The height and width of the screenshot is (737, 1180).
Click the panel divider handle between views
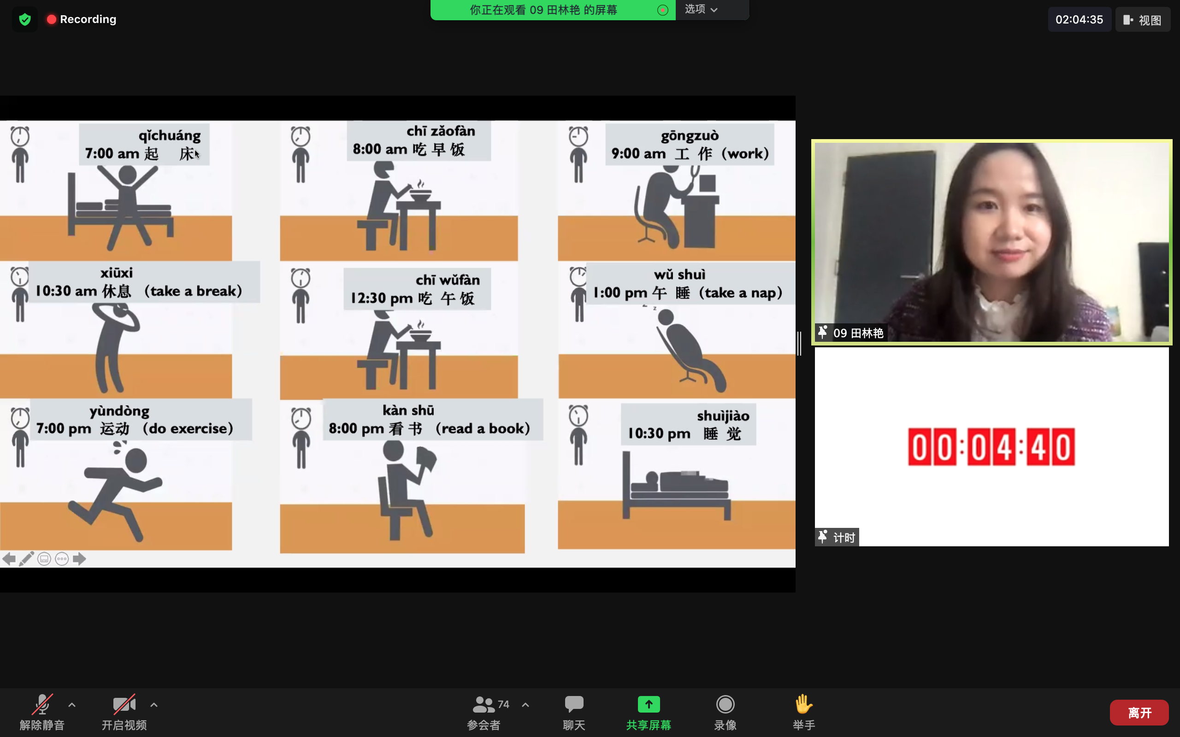coord(799,344)
